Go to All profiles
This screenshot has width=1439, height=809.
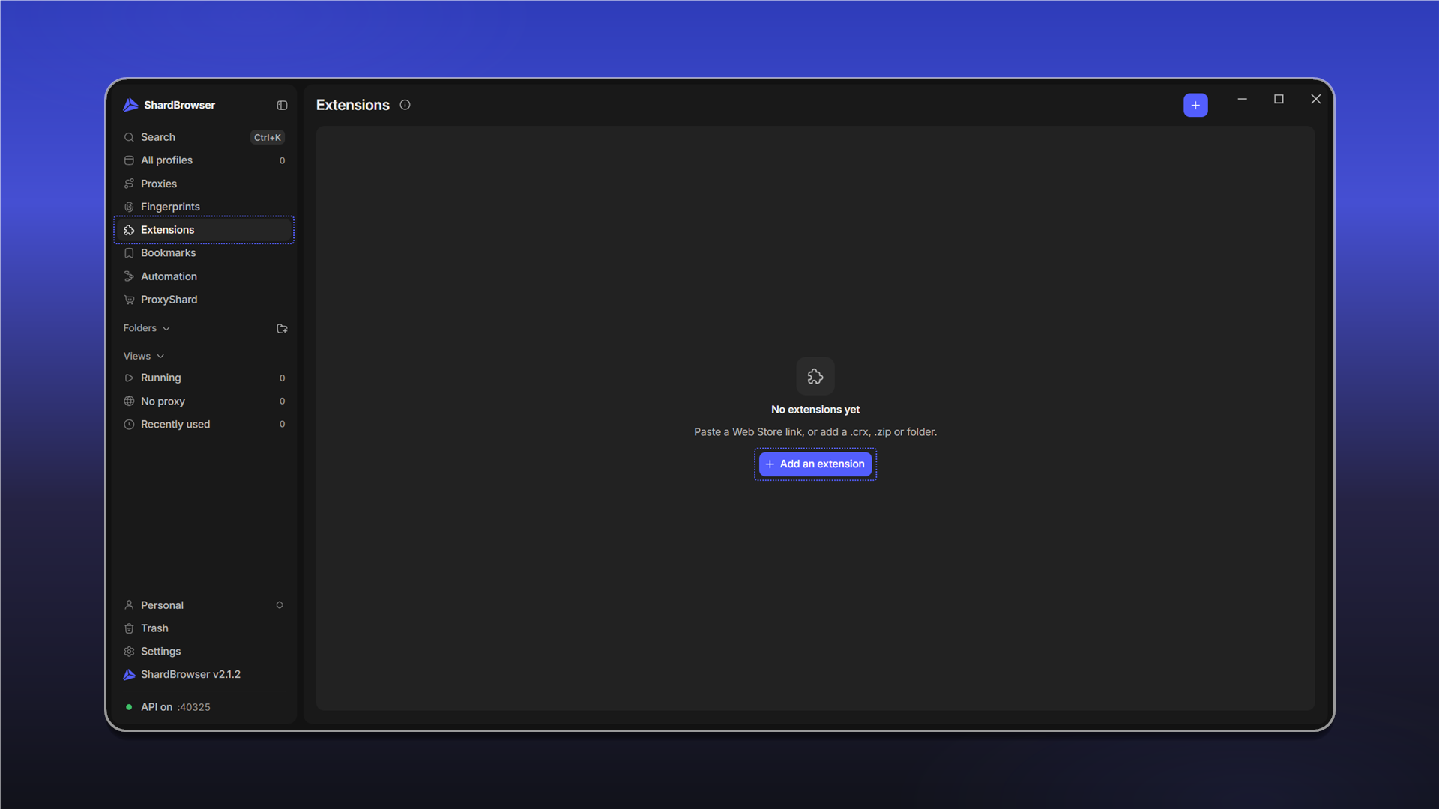point(203,160)
